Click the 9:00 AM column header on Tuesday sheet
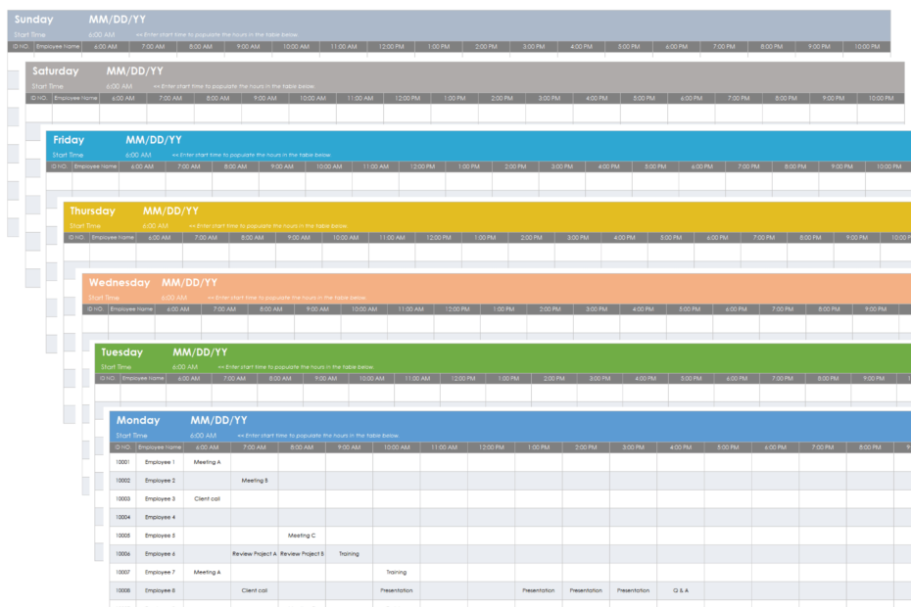Viewport: 911px width, 607px height. (326, 379)
